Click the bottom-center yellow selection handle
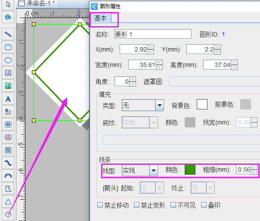The width and height of the screenshot is (260, 221). (x=80, y=120)
